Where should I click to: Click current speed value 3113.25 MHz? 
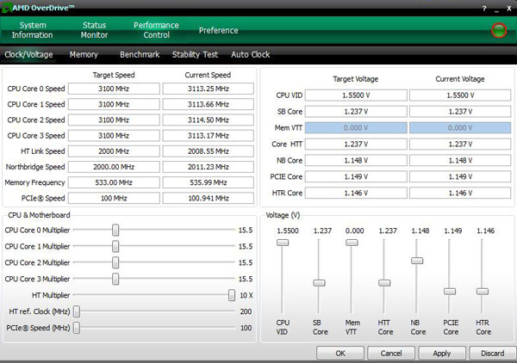click(x=208, y=89)
